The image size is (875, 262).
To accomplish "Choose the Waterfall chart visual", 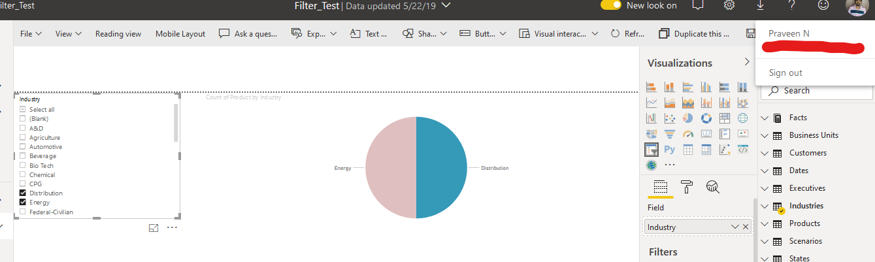I will click(652, 118).
